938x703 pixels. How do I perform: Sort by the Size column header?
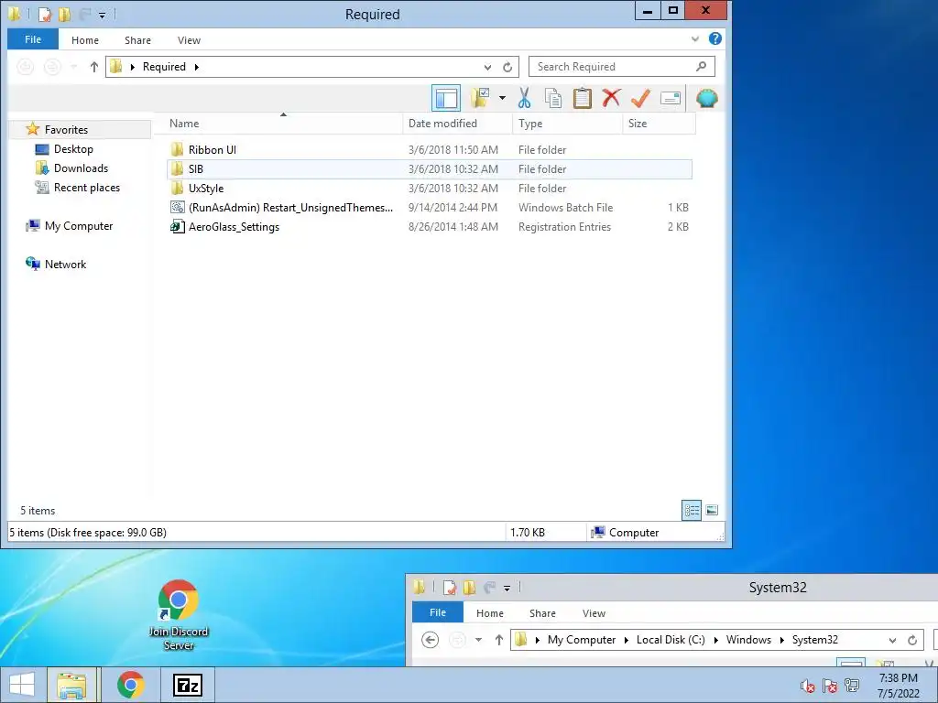tap(660, 124)
